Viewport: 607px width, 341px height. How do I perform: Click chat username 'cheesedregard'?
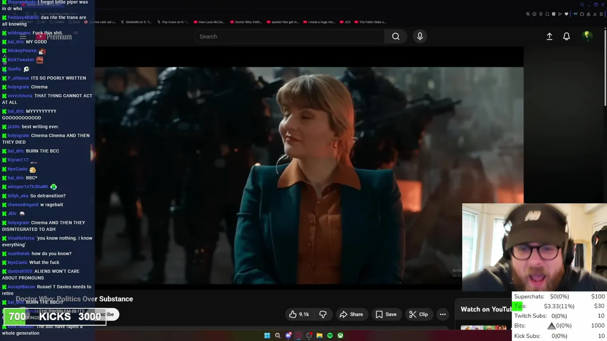[23, 205]
